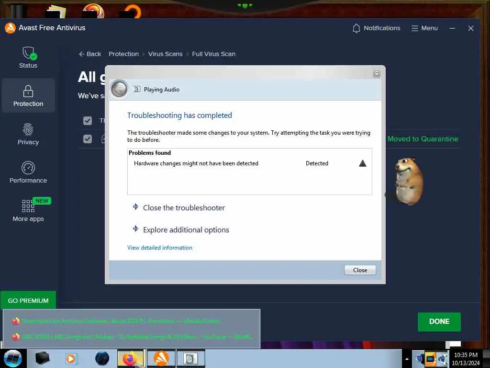Screen dimensions: 490x368
Task: Open the Status section in Avast sidebar
Action: pyautogui.click(x=28, y=57)
